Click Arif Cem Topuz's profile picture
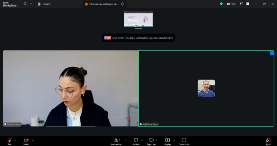The width and height of the screenshot is (277, 146). (206, 88)
